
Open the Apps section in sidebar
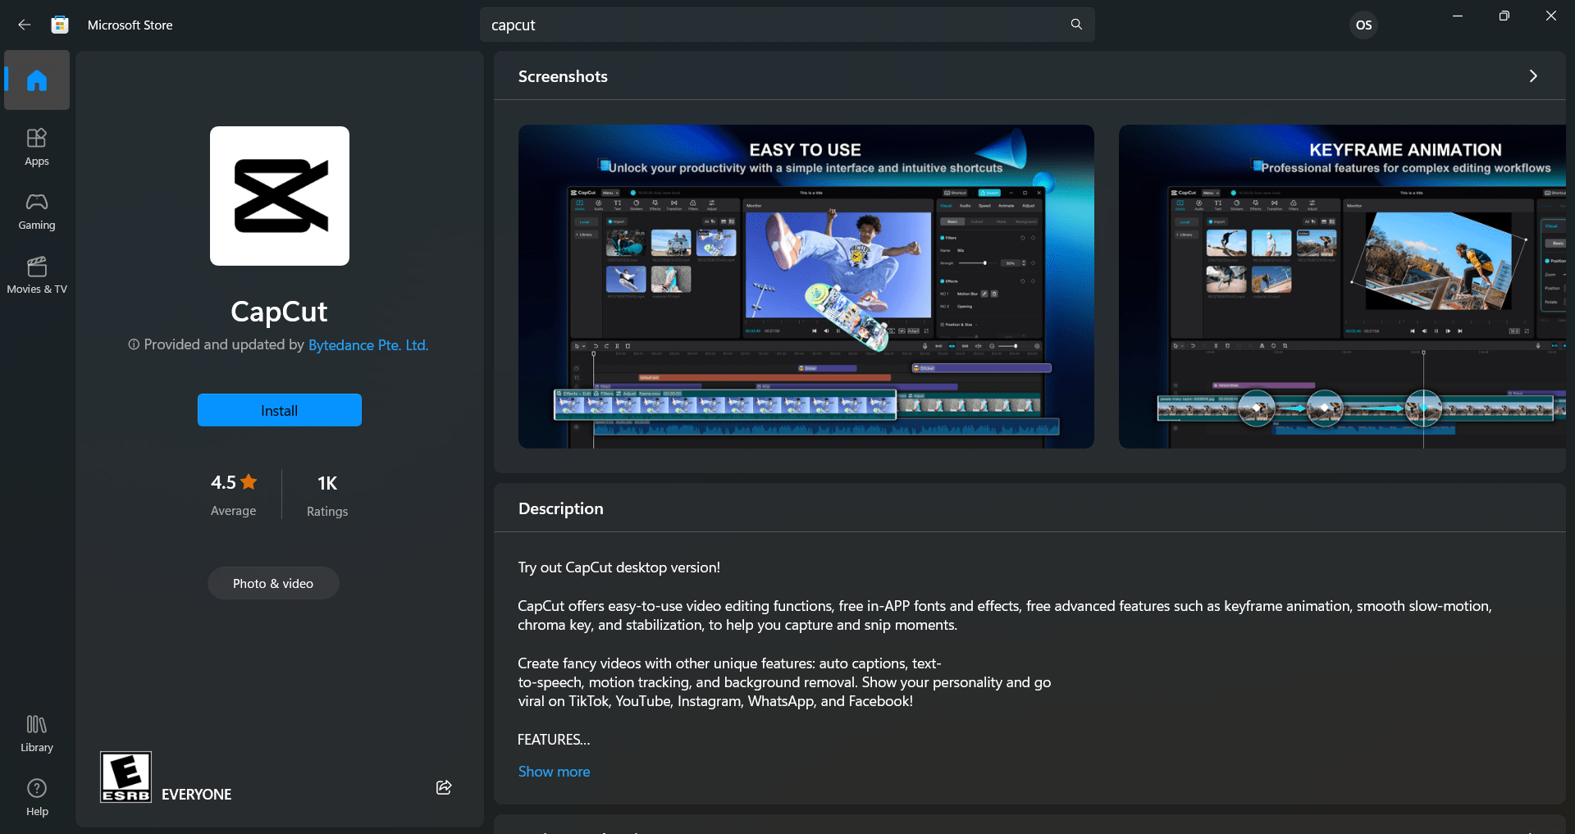[37, 147]
